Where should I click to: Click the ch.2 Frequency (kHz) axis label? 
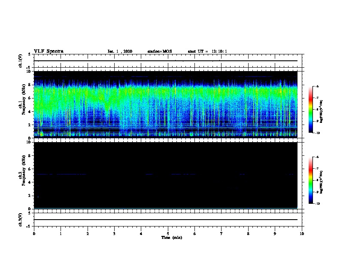pos(22,170)
